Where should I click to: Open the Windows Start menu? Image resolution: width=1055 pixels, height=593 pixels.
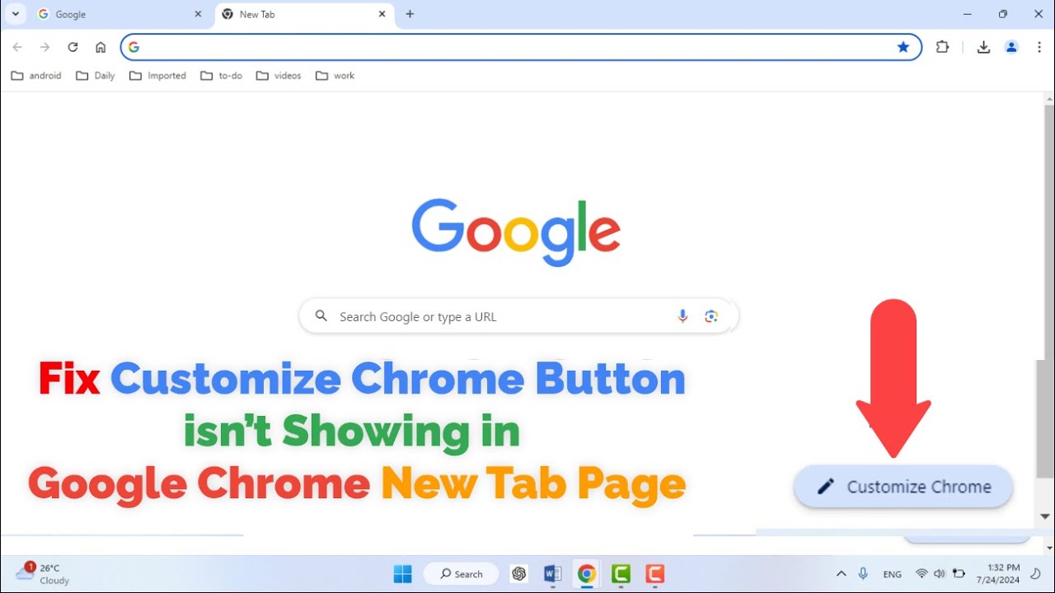tap(402, 574)
